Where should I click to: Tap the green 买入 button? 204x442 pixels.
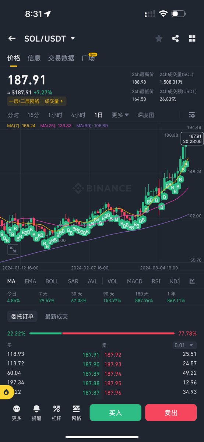(x=115, y=413)
